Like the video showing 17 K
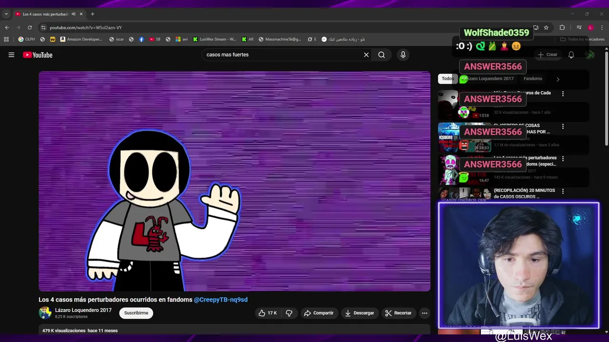The image size is (609, 342). pyautogui.click(x=267, y=313)
